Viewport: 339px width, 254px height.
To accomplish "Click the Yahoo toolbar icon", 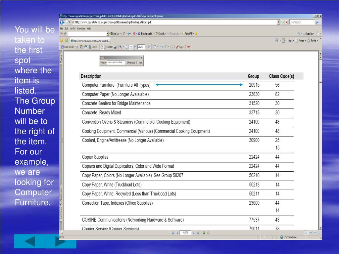I will click(189, 47).
